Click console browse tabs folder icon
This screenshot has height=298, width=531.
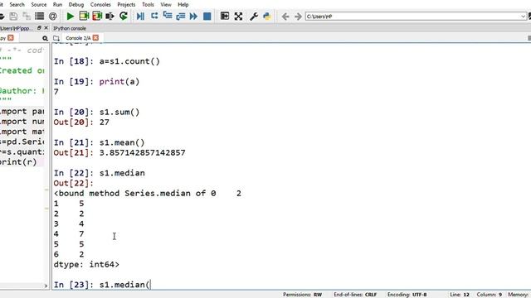(56, 38)
